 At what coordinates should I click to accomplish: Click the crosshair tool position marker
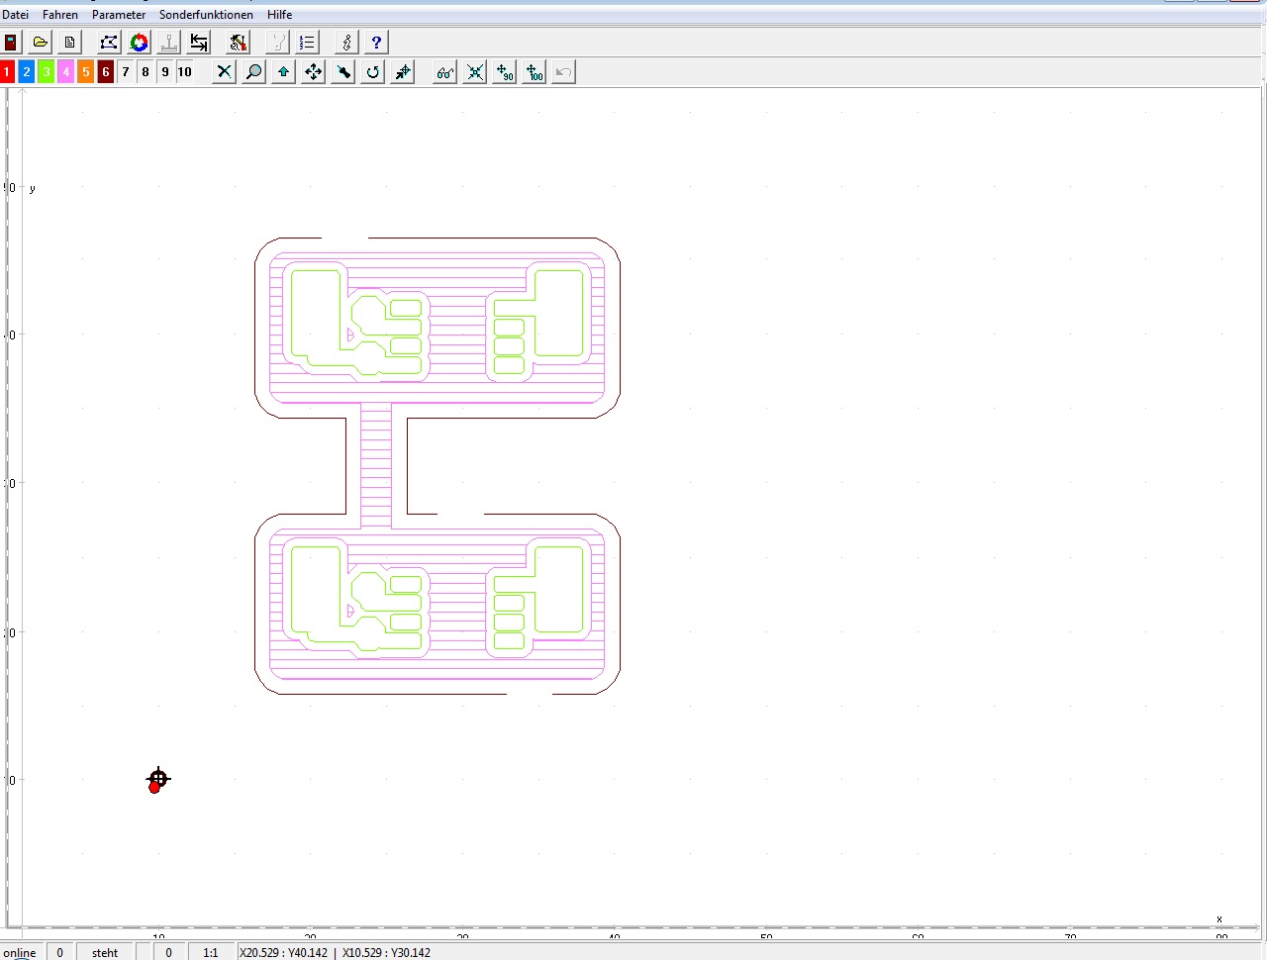pos(158,779)
